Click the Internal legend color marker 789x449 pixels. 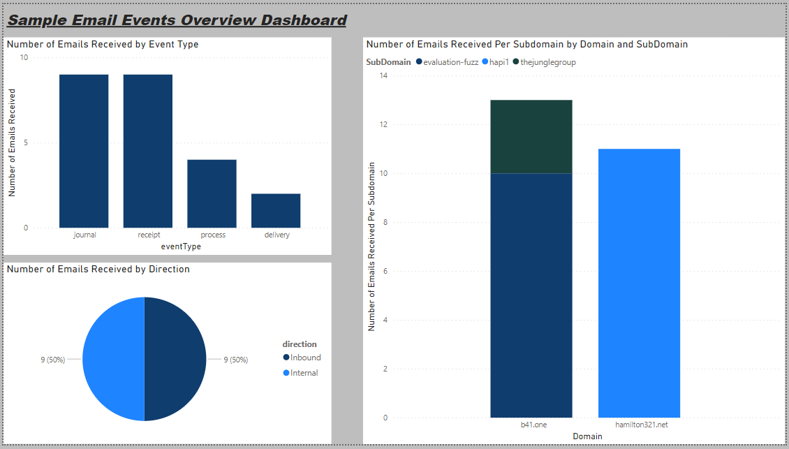click(286, 373)
